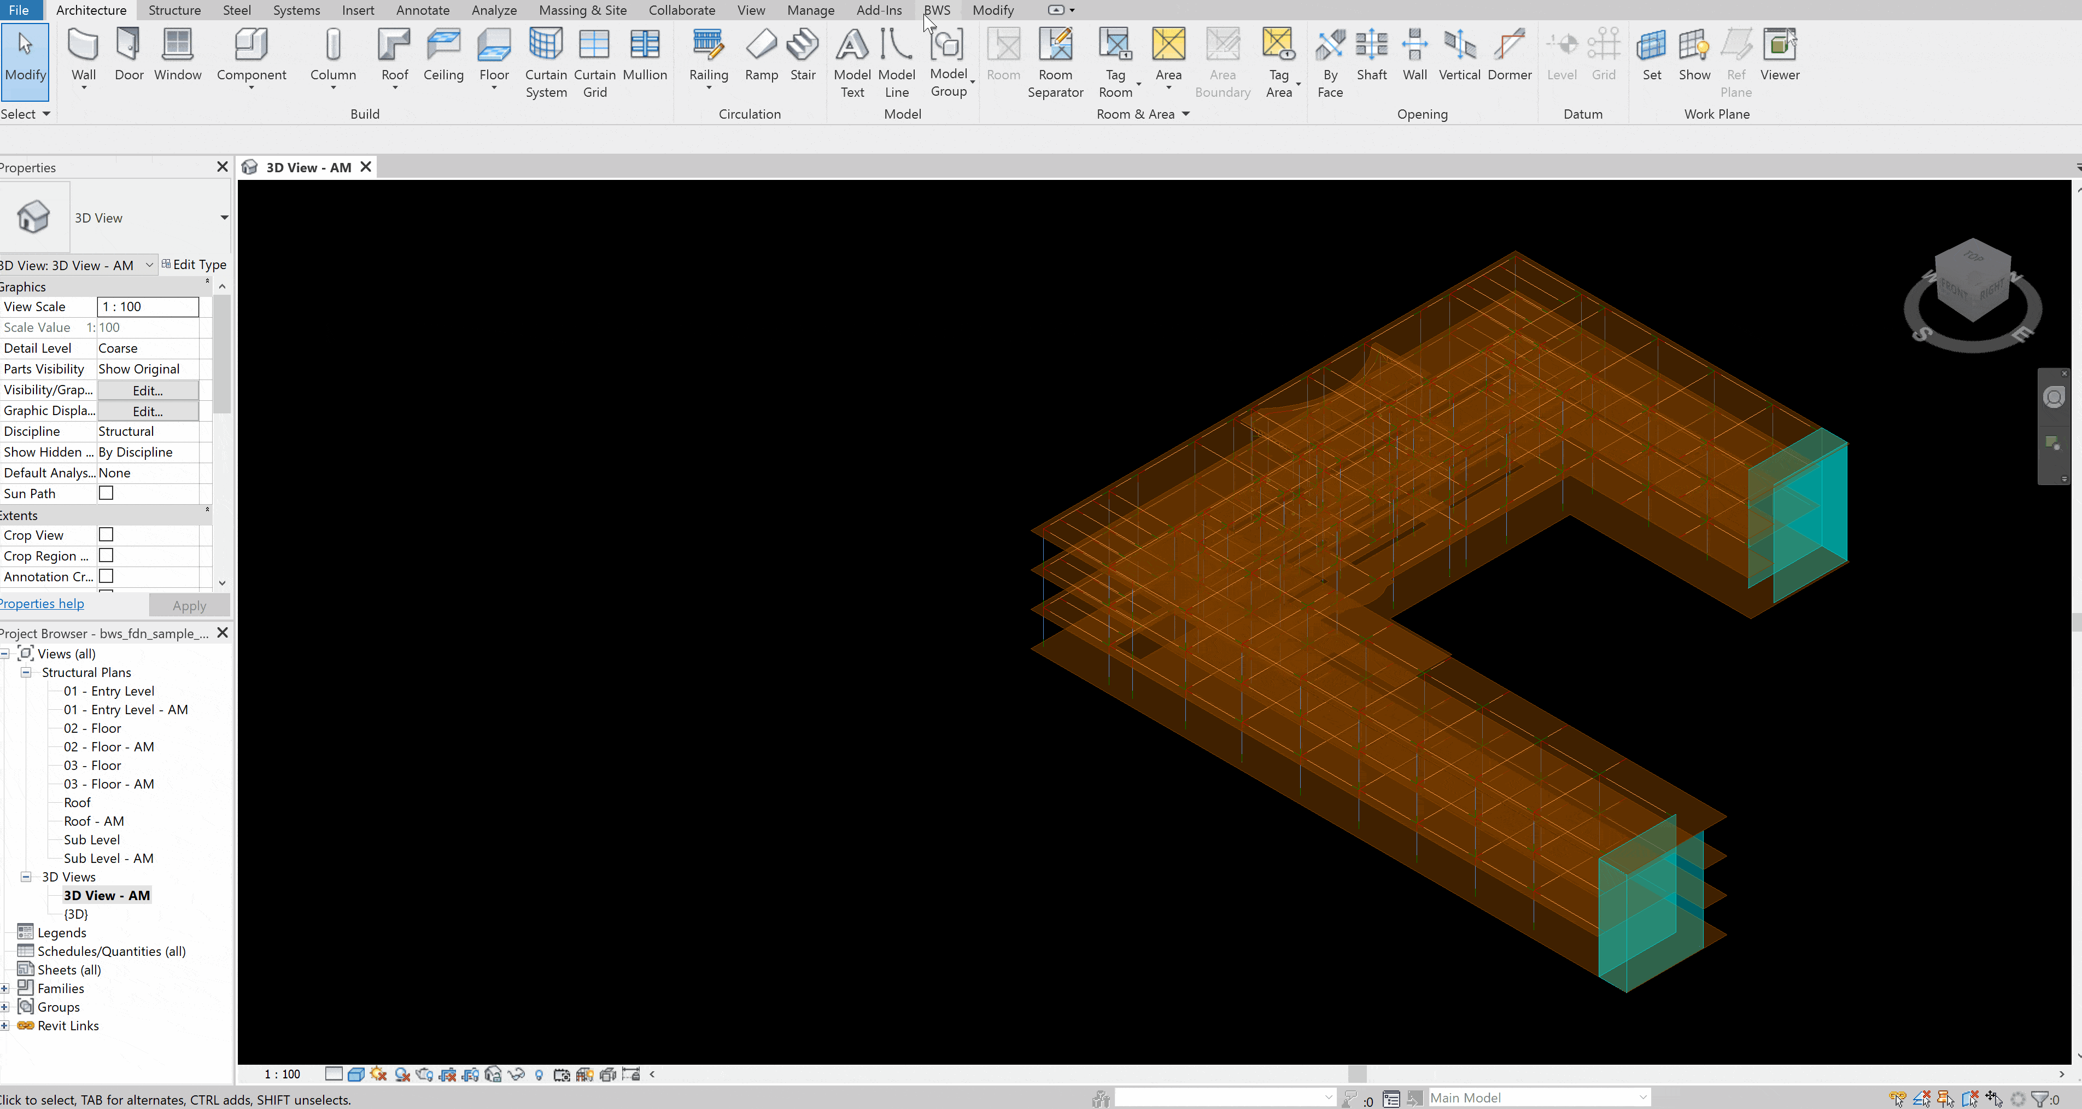Viewport: 2082px width, 1109px height.
Task: Click the Edit Type button
Action: 194,264
